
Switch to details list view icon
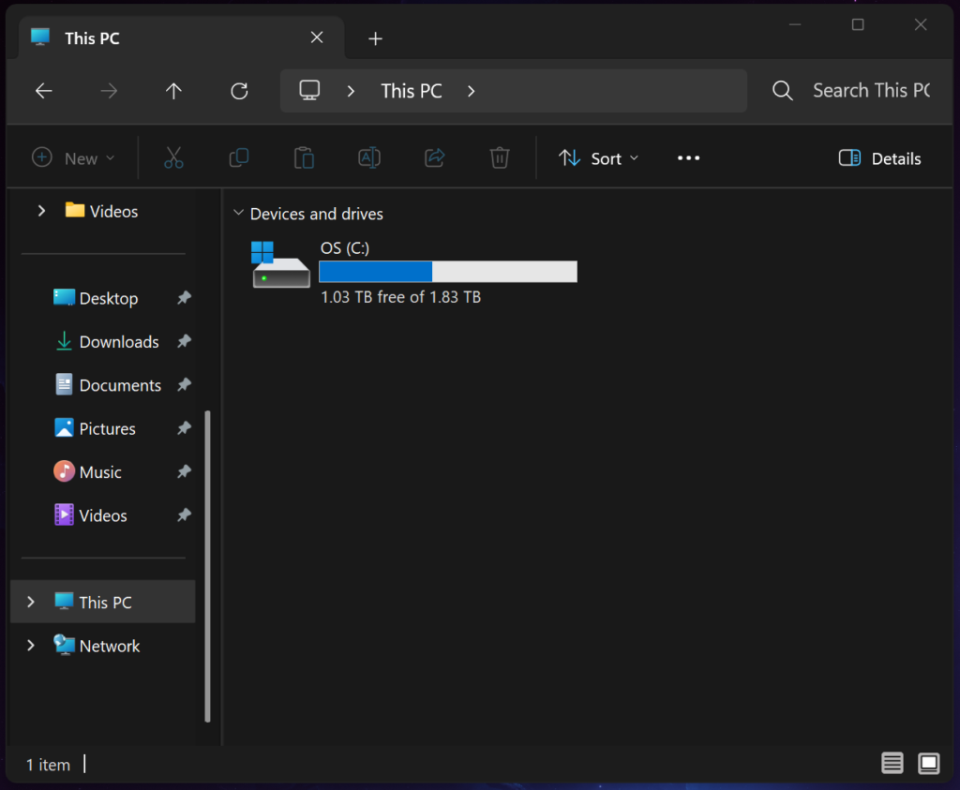click(892, 763)
